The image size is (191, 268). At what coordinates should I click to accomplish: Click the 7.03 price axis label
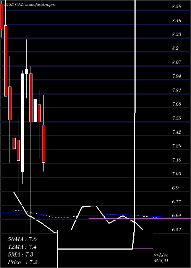(x=176, y=174)
